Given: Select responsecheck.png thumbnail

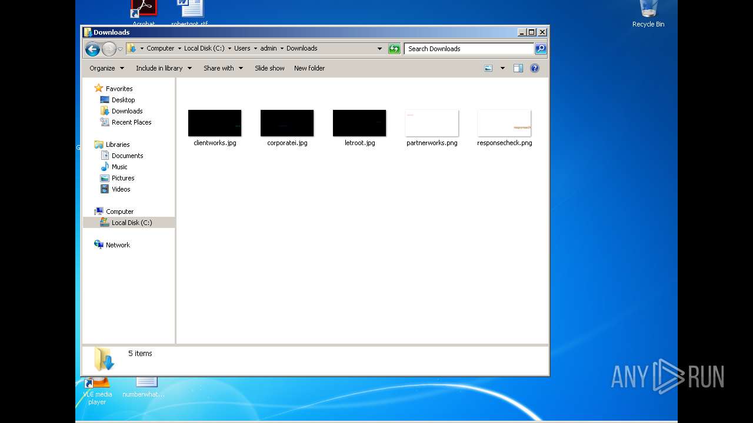Looking at the screenshot, I should (x=504, y=123).
